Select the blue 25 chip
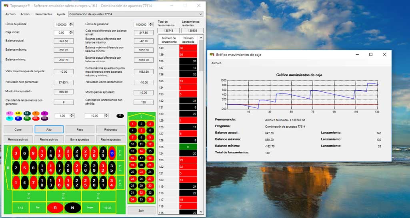 tap(18, 118)
